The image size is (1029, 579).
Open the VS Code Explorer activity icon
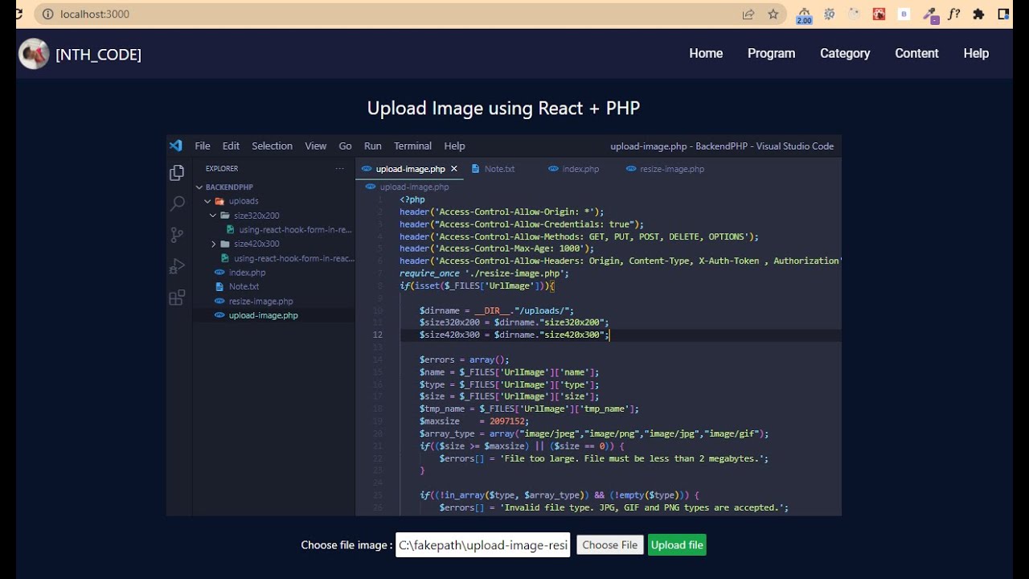(177, 173)
